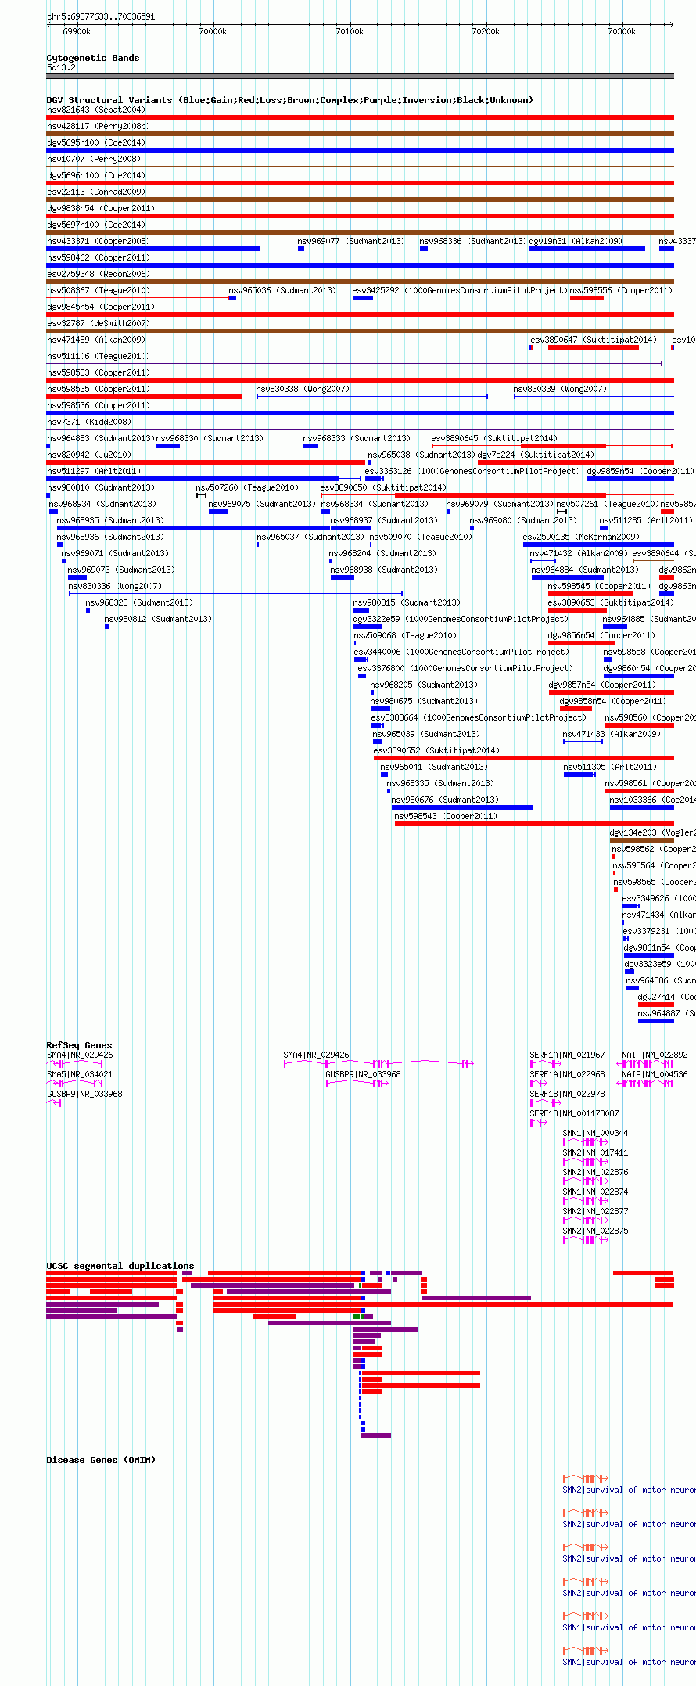Viewport: 696px width, 1686px height.
Task: Select transcript SMN2|NM_017411
Action: click(595, 1152)
